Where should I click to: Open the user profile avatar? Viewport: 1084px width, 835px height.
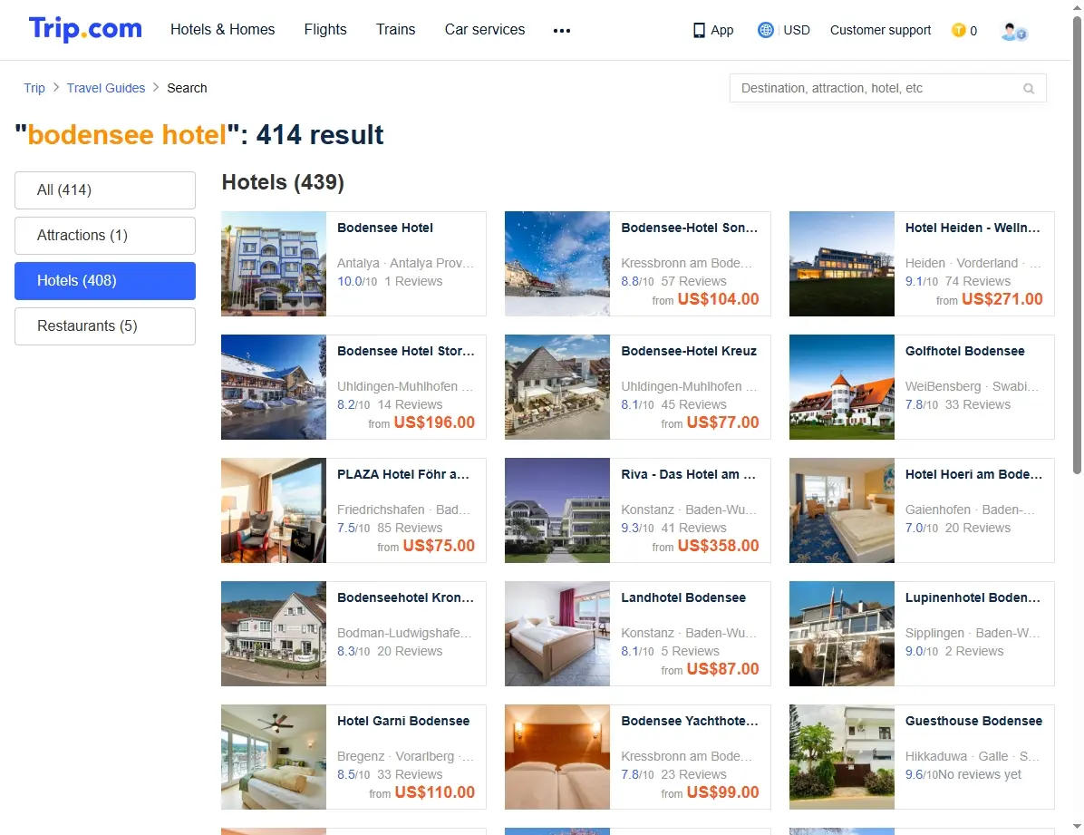(x=1013, y=31)
